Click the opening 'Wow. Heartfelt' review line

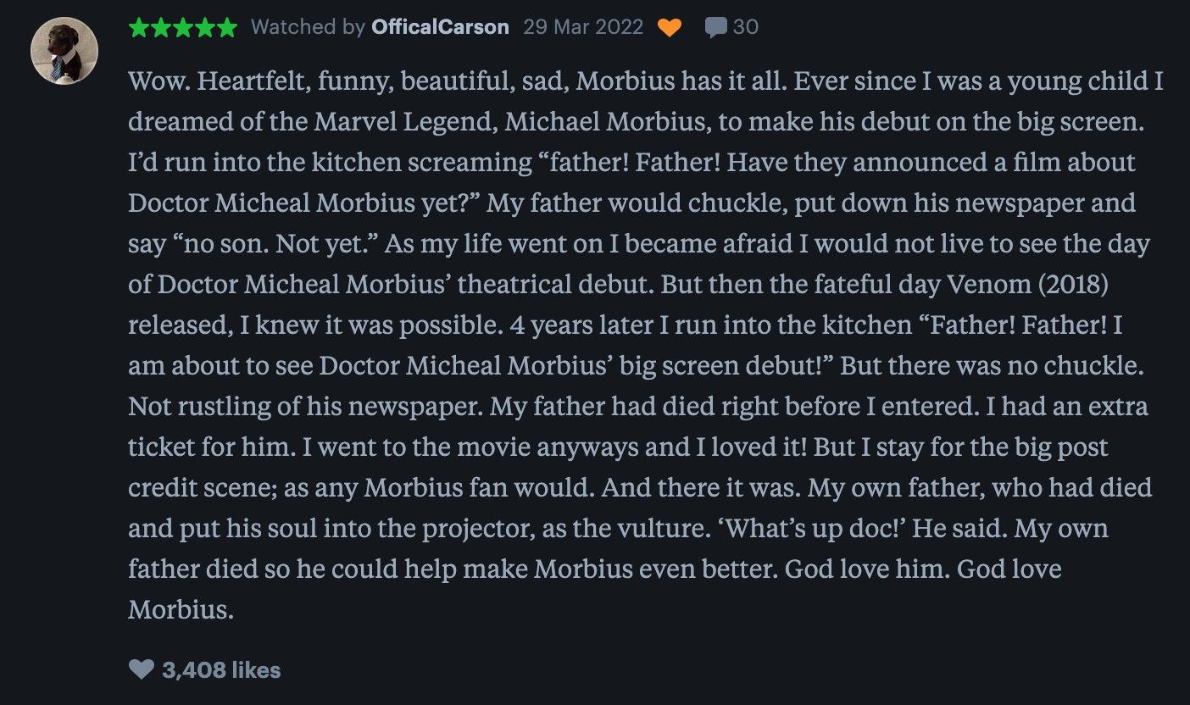(254, 81)
